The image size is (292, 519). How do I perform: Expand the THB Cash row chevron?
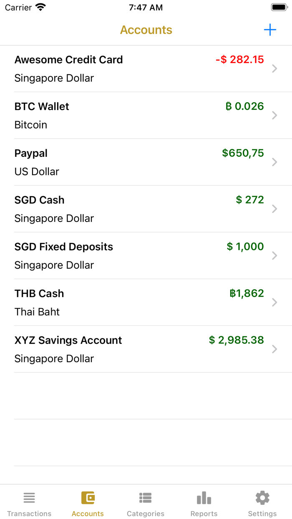274,302
